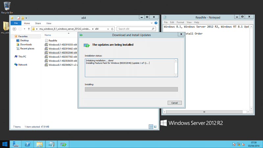
Task: Open the Recycle Bin desktop icon
Action: point(7,8)
